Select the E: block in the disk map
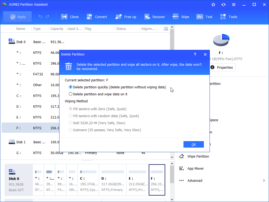The height and width of the screenshot is (202, 269). point(137,180)
